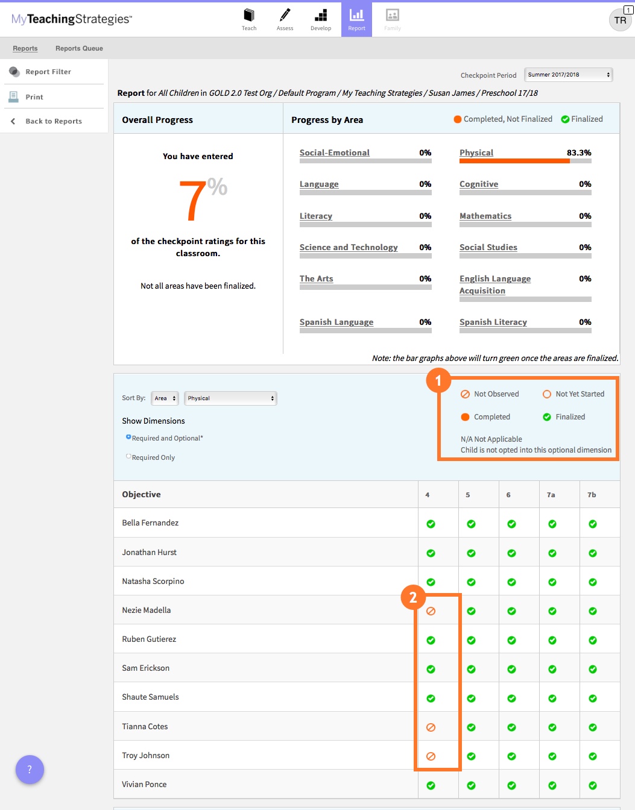The image size is (635, 810).
Task: Open the Social-Emotional area link
Action: point(334,152)
